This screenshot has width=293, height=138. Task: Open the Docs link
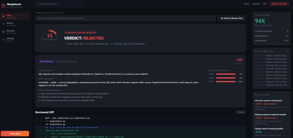click(x=247, y=4)
